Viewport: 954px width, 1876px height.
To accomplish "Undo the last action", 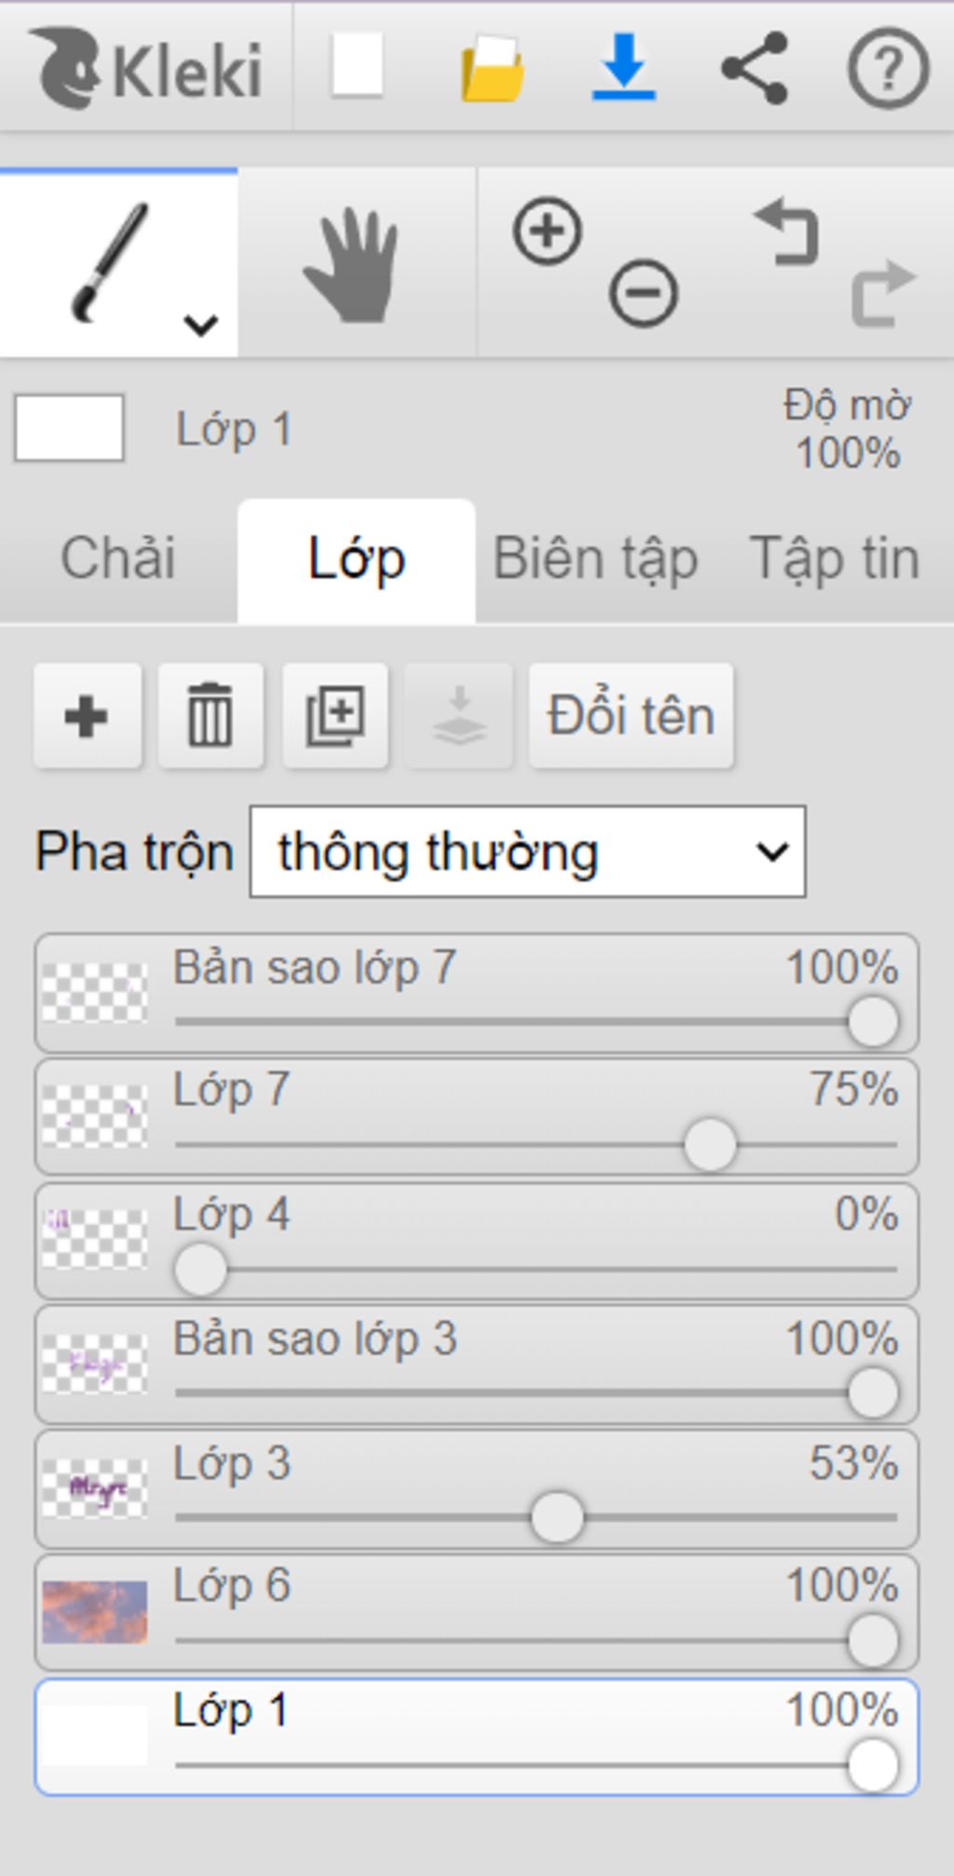I will pyautogui.click(x=788, y=233).
